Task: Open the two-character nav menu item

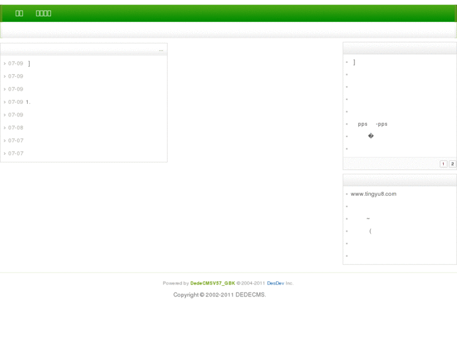Action: [x=19, y=13]
